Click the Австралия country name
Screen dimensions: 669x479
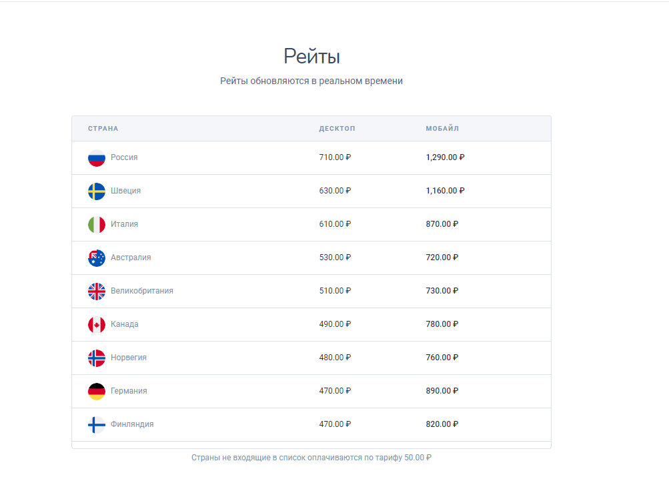pyautogui.click(x=131, y=258)
